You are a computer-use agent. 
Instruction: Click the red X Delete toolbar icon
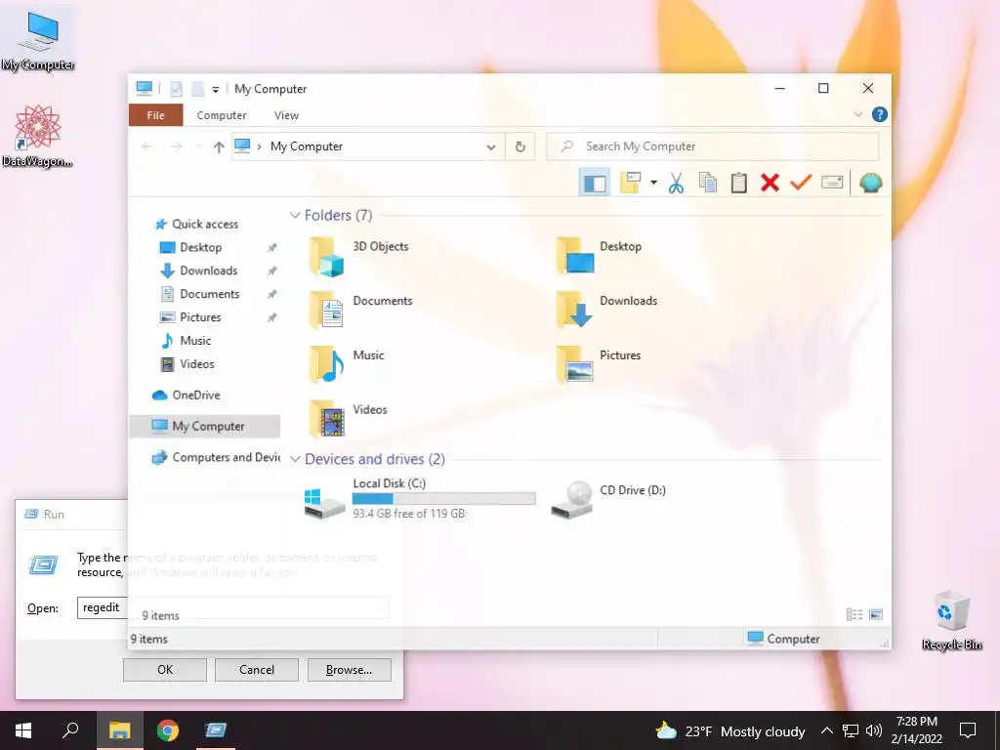[x=770, y=183]
